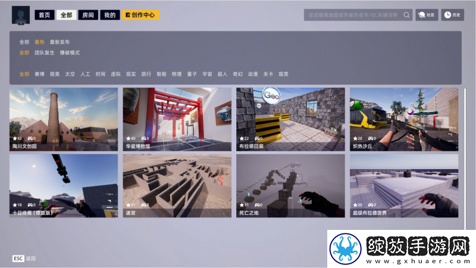Screen dimensions: 476x268
Task: Go to the 首页 tab
Action: 44,15
